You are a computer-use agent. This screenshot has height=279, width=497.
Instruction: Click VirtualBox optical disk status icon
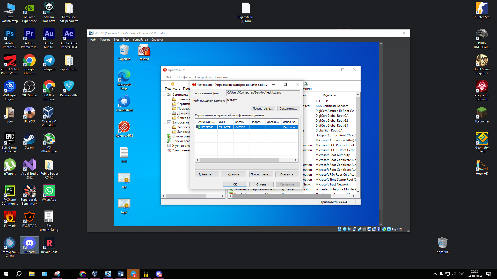point(345,229)
